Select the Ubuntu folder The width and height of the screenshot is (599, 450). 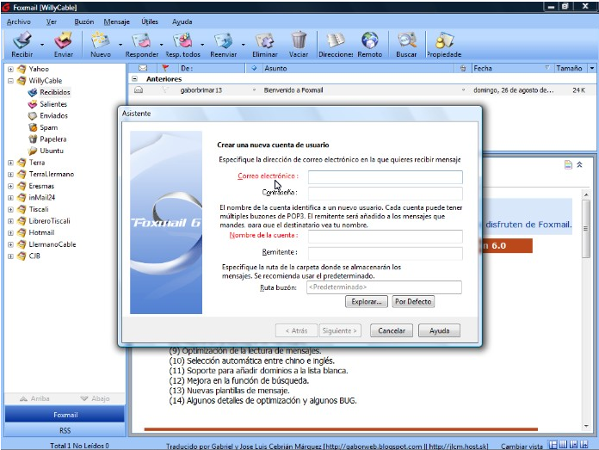click(x=52, y=151)
